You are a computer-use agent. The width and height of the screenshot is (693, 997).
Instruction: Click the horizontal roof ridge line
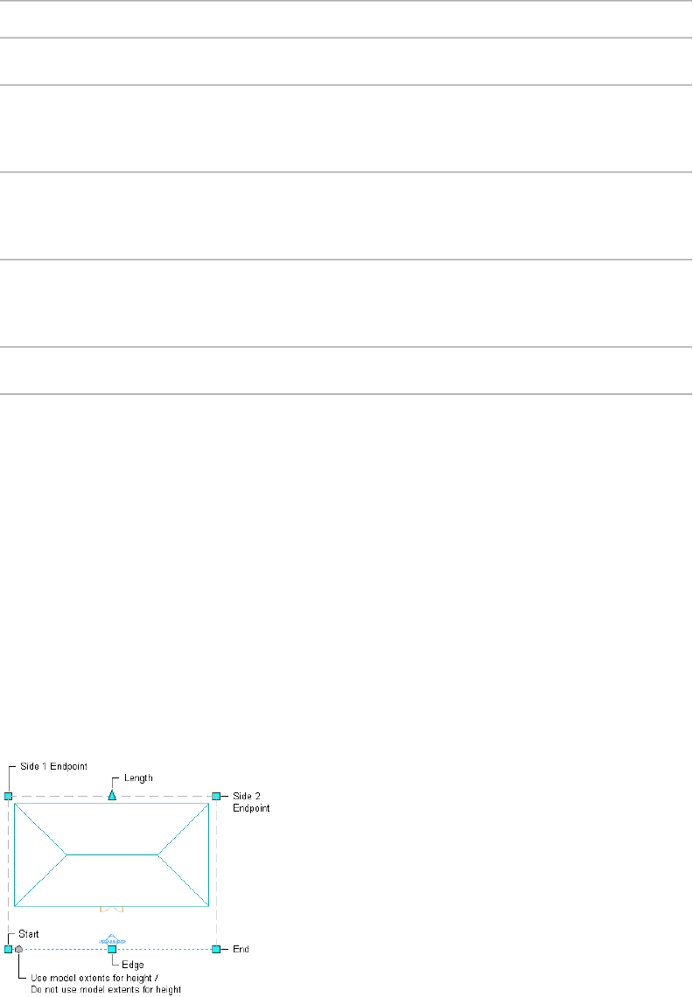pos(112,854)
